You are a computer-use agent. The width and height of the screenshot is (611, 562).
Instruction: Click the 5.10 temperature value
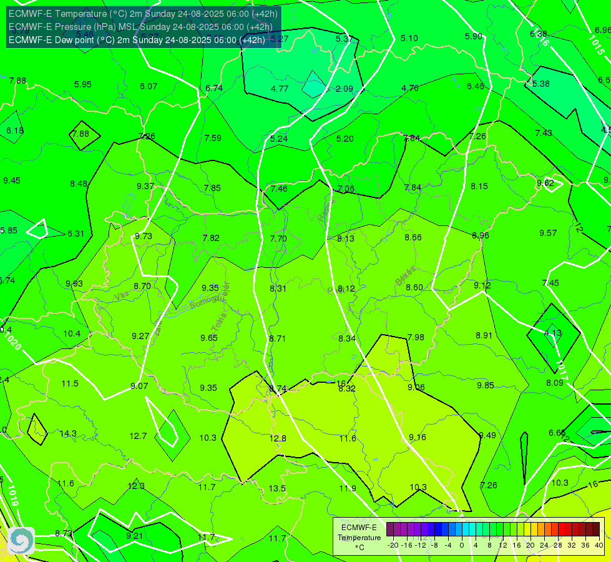click(x=409, y=38)
